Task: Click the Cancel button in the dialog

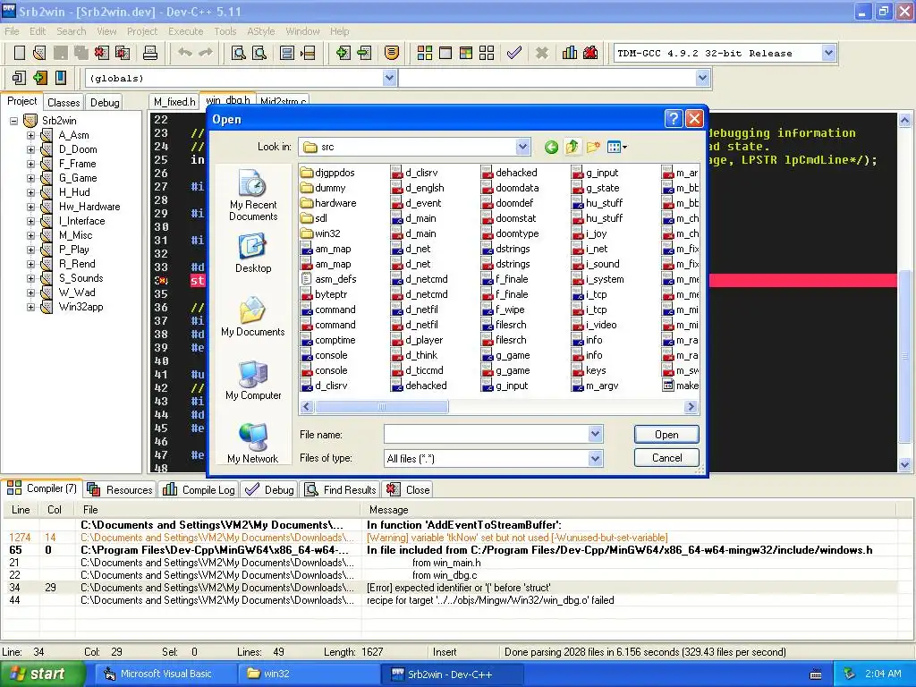Action: point(666,458)
